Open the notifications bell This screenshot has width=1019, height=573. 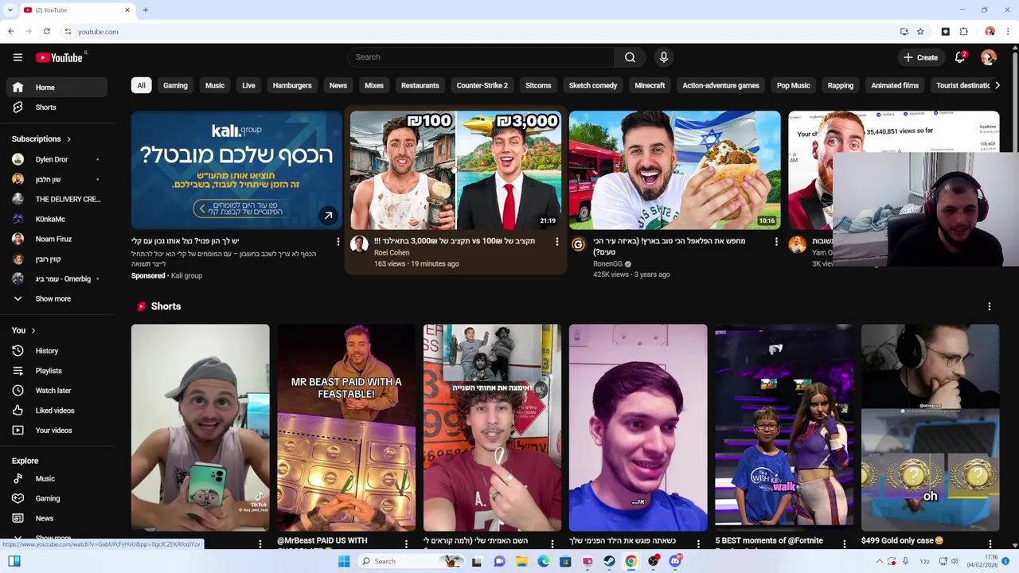coord(960,57)
